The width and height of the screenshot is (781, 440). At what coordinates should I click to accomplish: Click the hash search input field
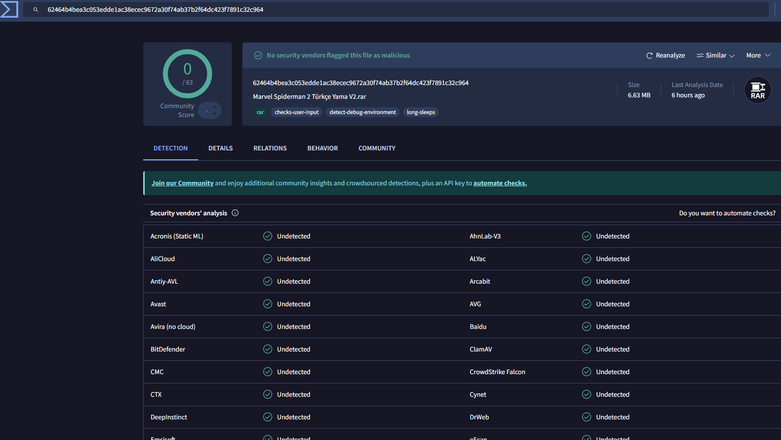click(x=394, y=10)
